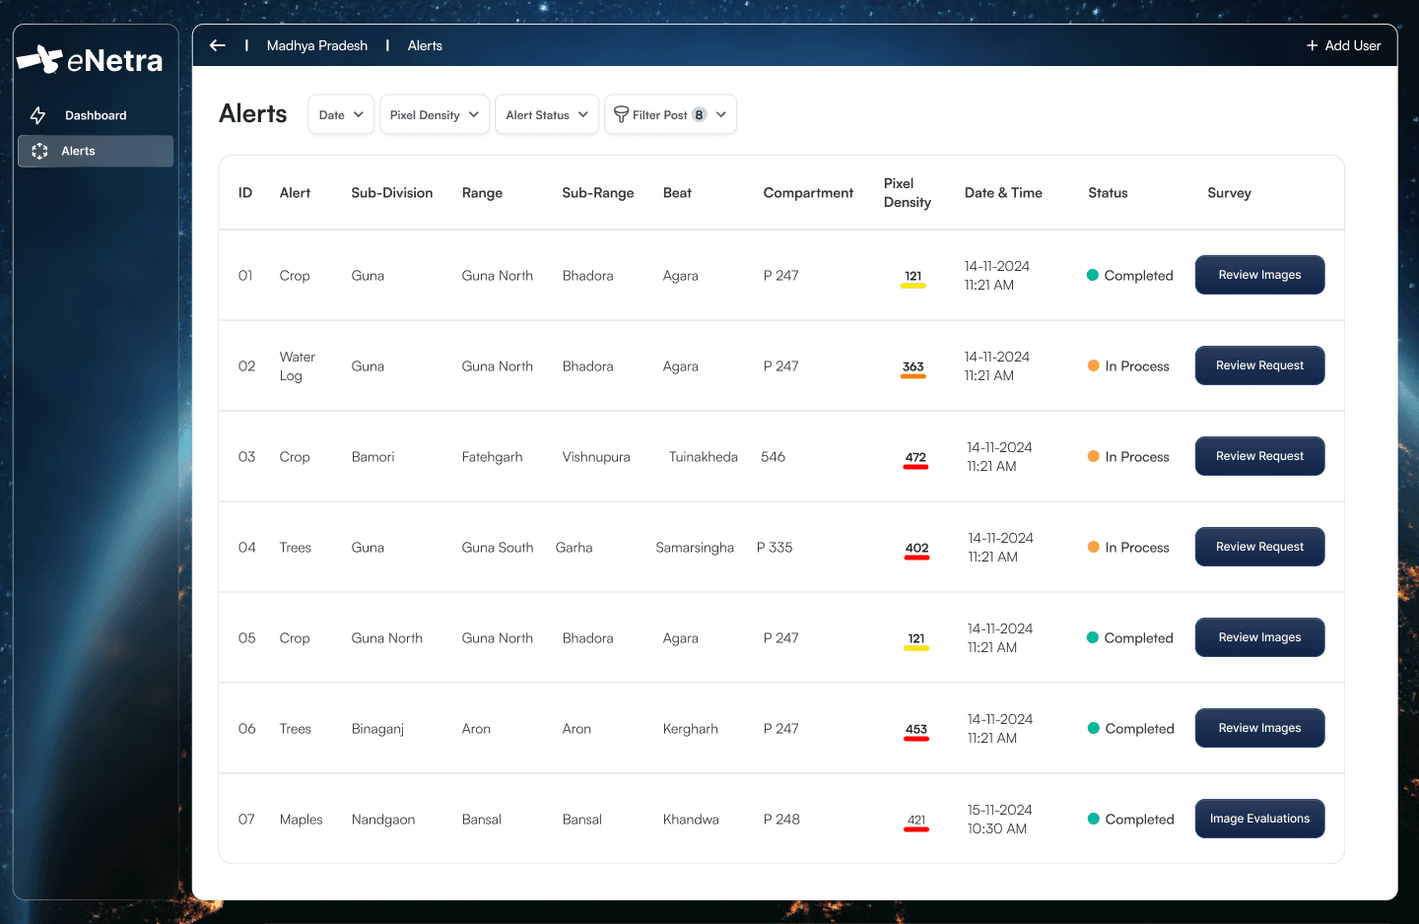This screenshot has height=924, width=1419.
Task: Review Images for alert 06
Action: 1259,728
